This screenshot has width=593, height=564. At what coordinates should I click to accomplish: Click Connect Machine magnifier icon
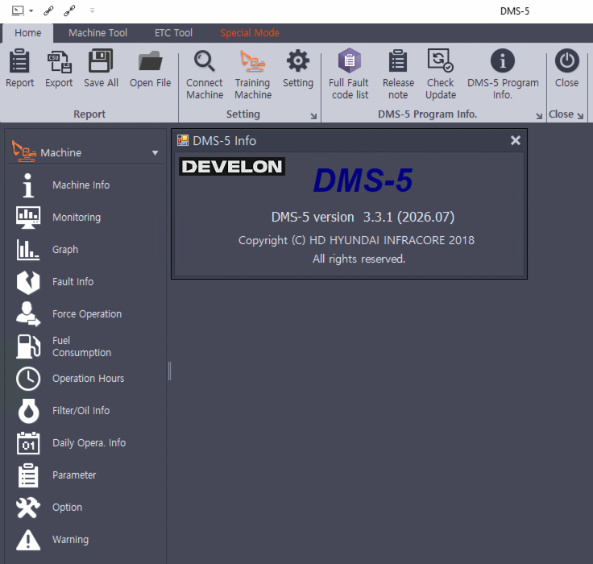(205, 61)
